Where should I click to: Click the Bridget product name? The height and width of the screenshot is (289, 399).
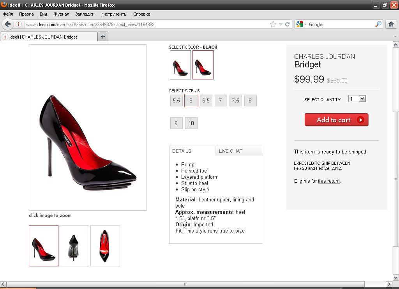pyautogui.click(x=307, y=65)
